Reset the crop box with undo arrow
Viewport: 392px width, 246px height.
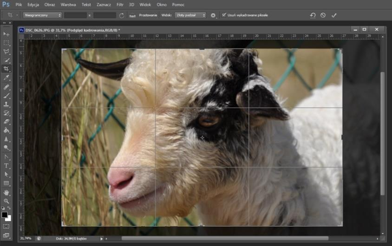pyautogui.click(x=313, y=15)
